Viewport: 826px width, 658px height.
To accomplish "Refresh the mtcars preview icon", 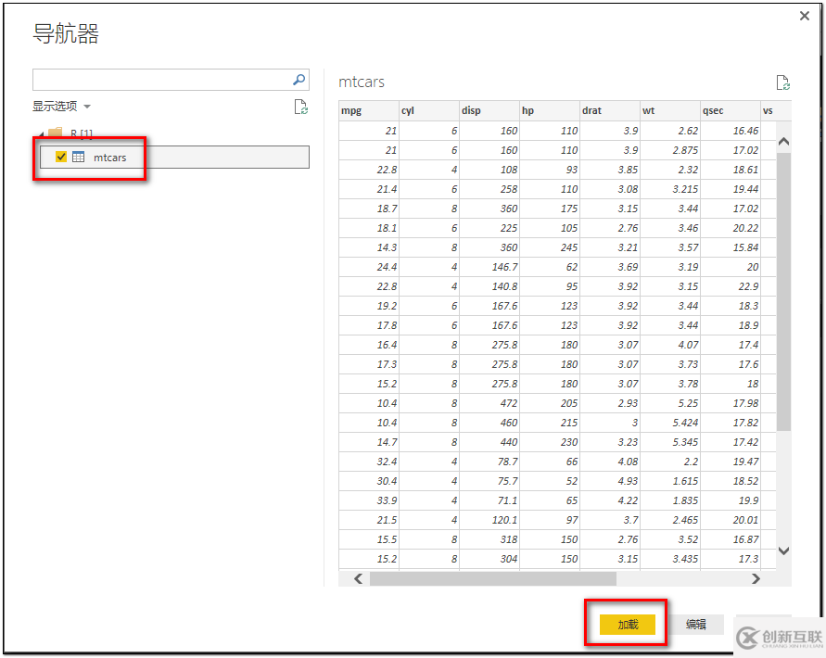I will [782, 82].
